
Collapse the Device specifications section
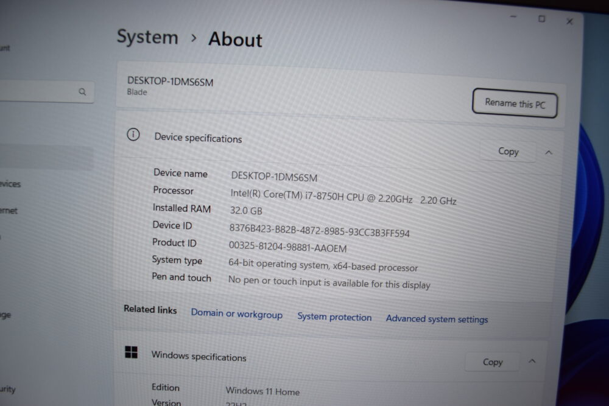click(549, 153)
